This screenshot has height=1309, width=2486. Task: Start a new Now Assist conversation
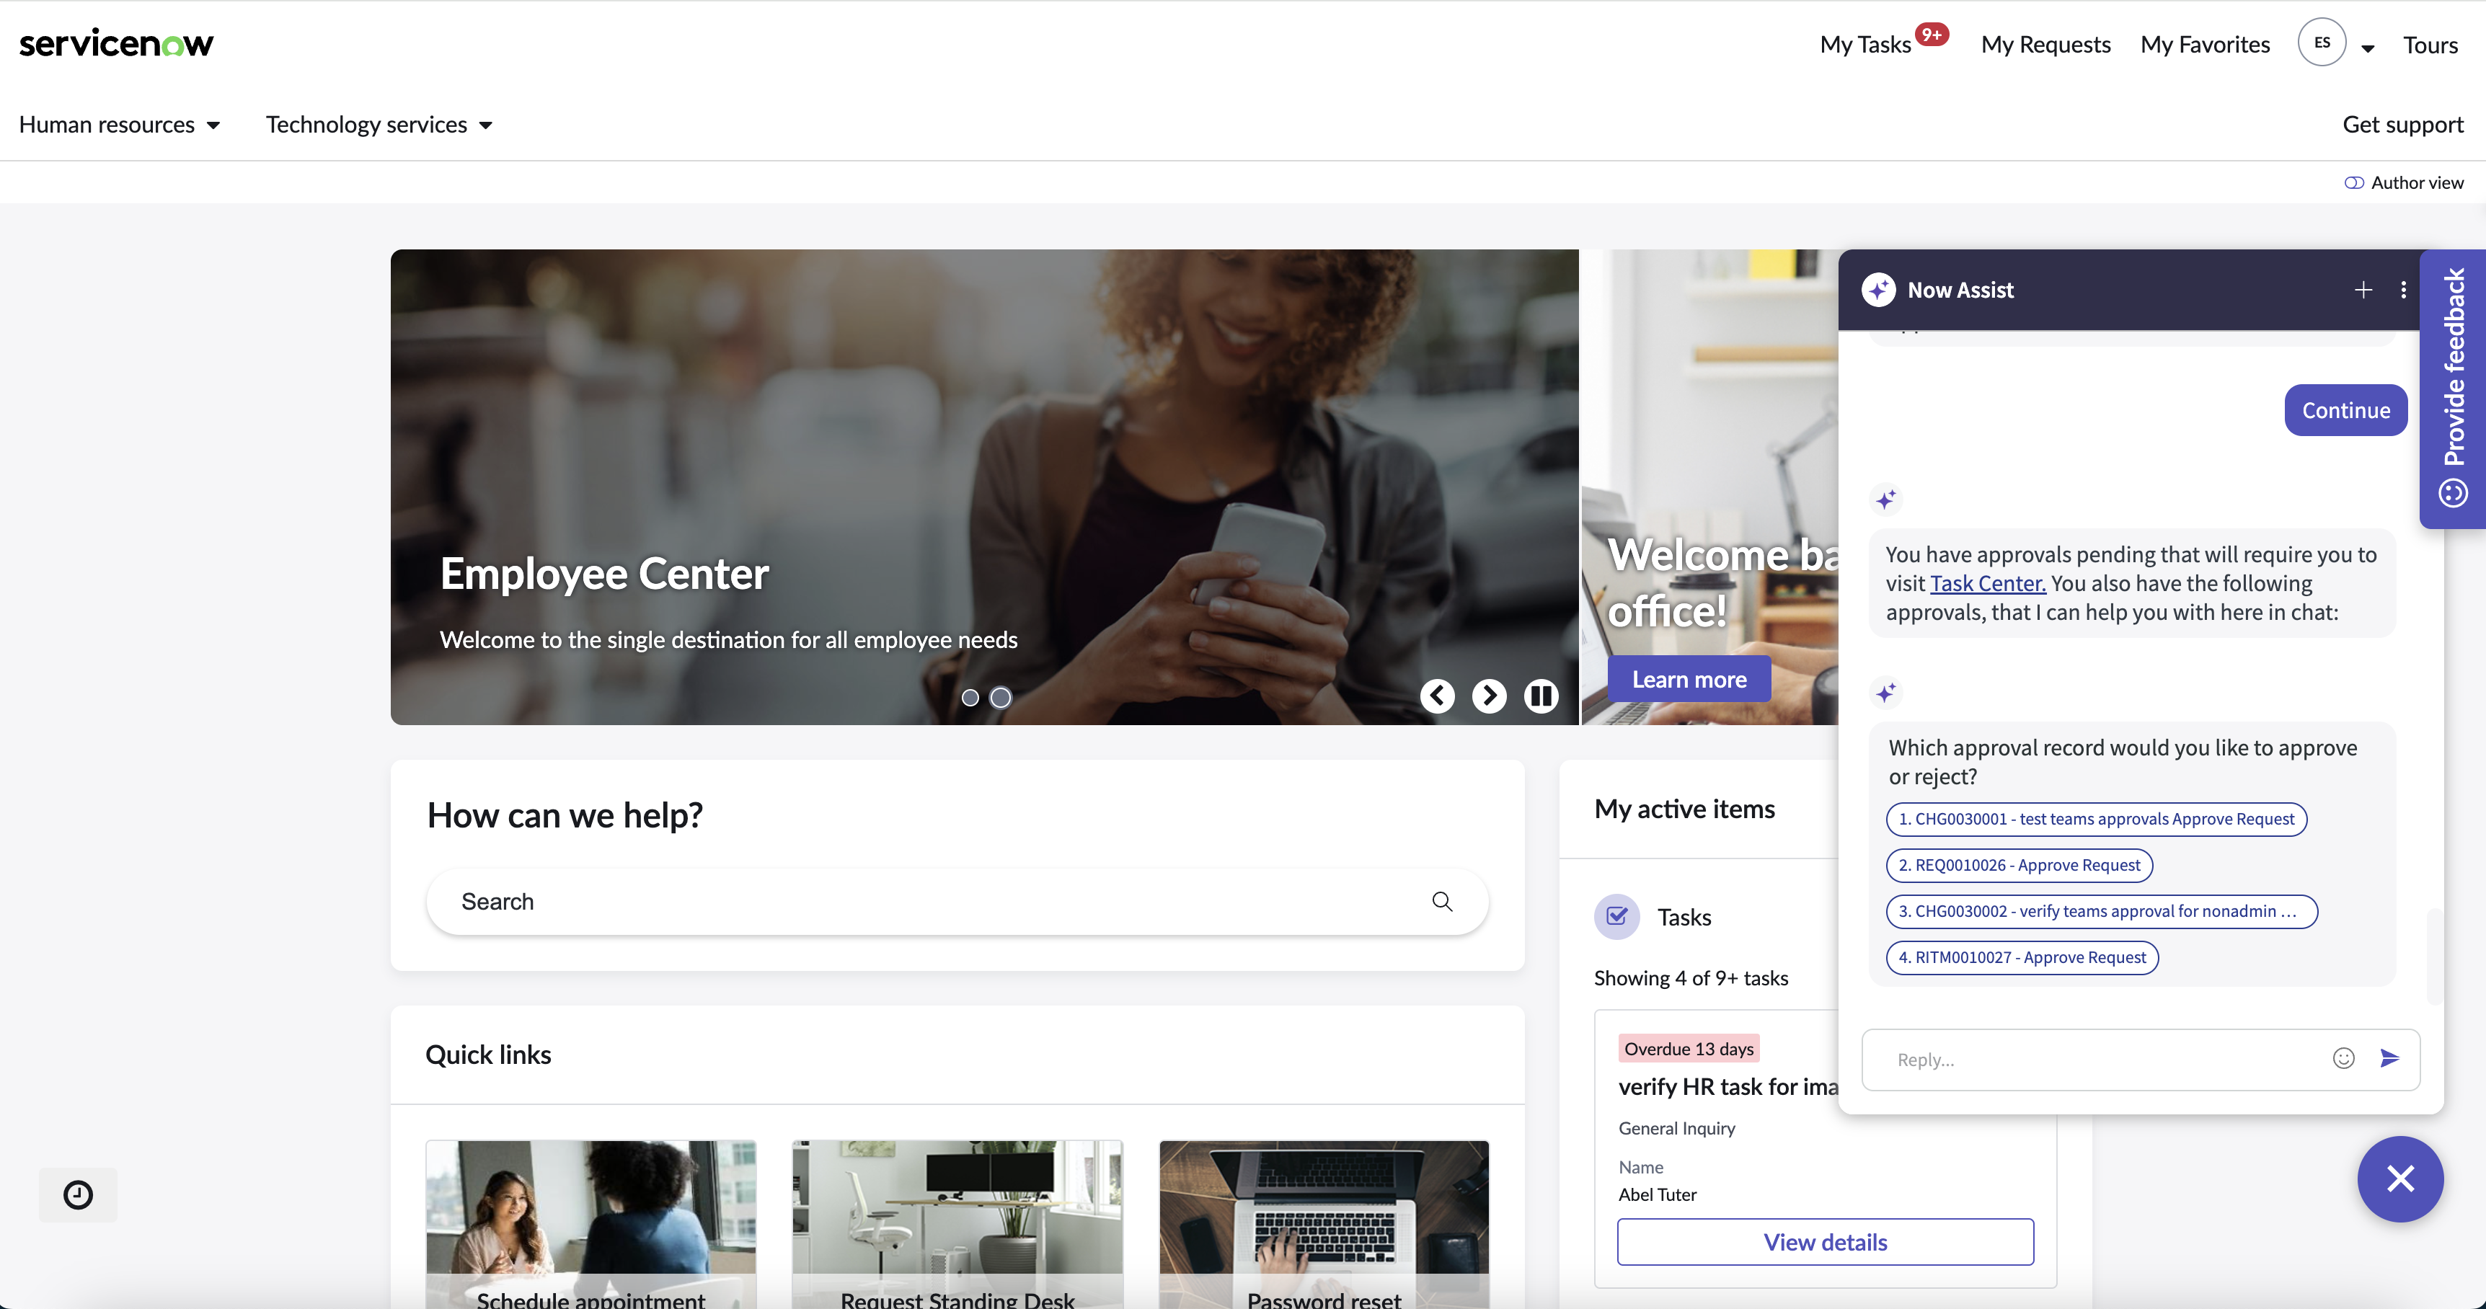point(2363,289)
